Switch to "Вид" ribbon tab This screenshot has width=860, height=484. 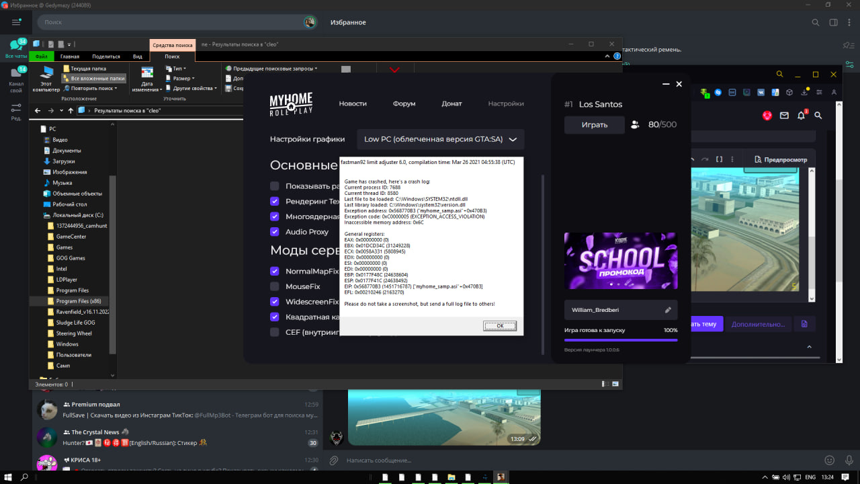(137, 56)
